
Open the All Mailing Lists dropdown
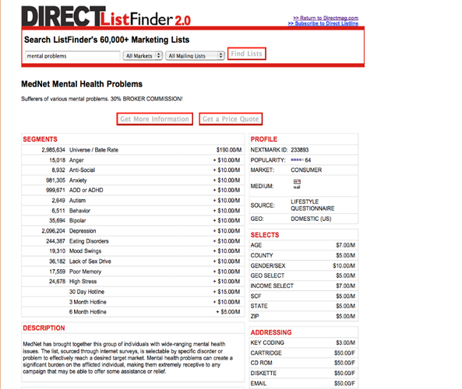coord(195,55)
